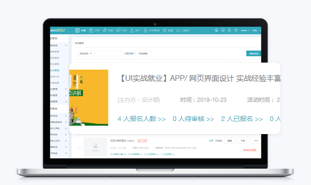This screenshot has height=185, width=311.
Task: Click the placeholder image thumbnail in the test row
Action: pyautogui.click(x=95, y=147)
